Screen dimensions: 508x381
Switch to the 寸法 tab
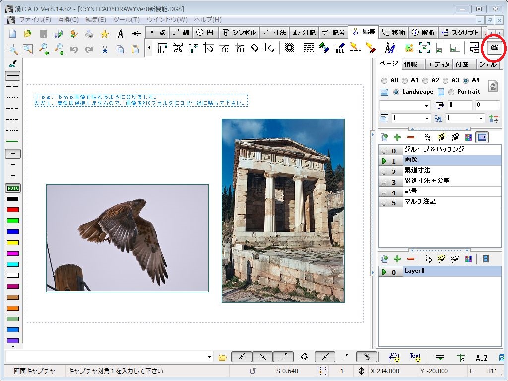(x=274, y=32)
